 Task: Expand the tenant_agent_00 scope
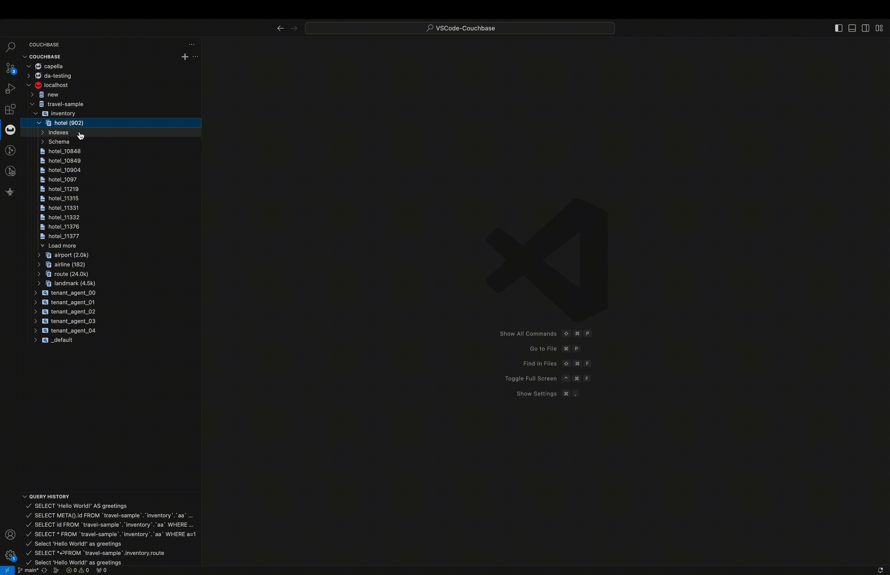tap(36, 293)
